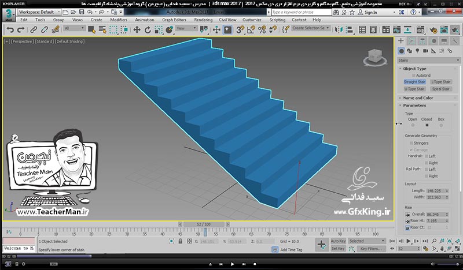463x270 pixels.
Task: Activate the Select and Move tool
Action: click(x=137, y=30)
